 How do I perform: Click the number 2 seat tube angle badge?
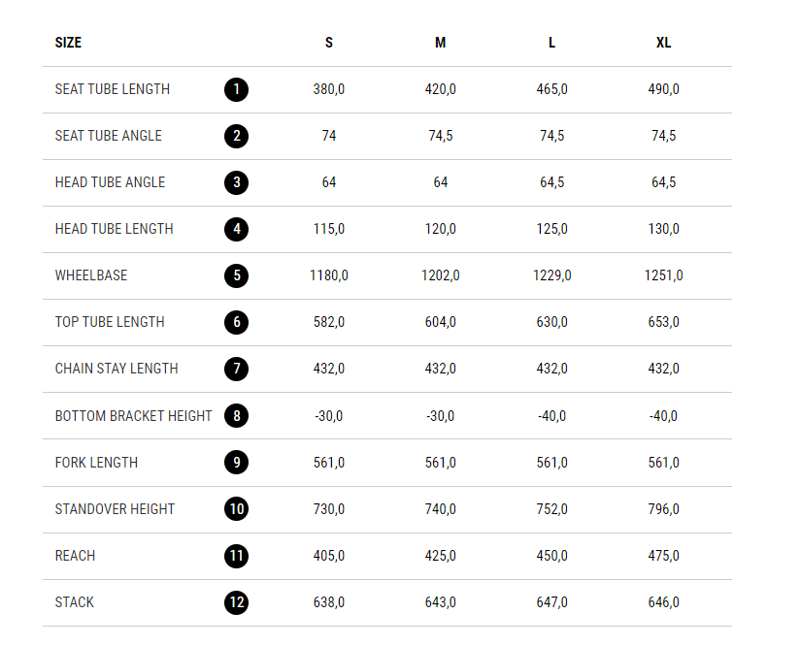coord(236,137)
